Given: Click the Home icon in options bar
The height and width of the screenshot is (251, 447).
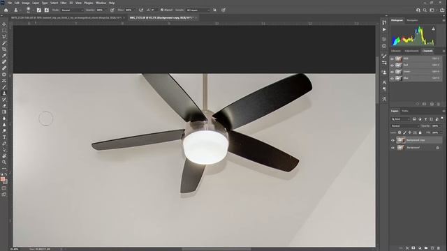Looking at the screenshot, I should pyautogui.click(x=6, y=10).
